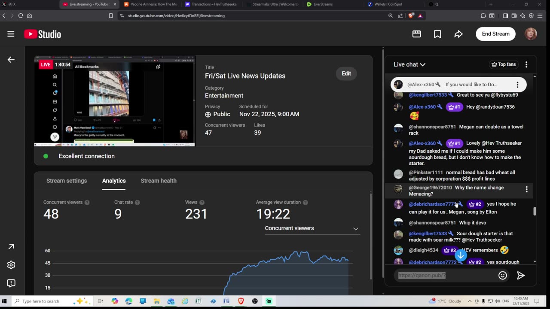
Task: Open the Windows Start menu
Action: pyautogui.click(x=5, y=301)
